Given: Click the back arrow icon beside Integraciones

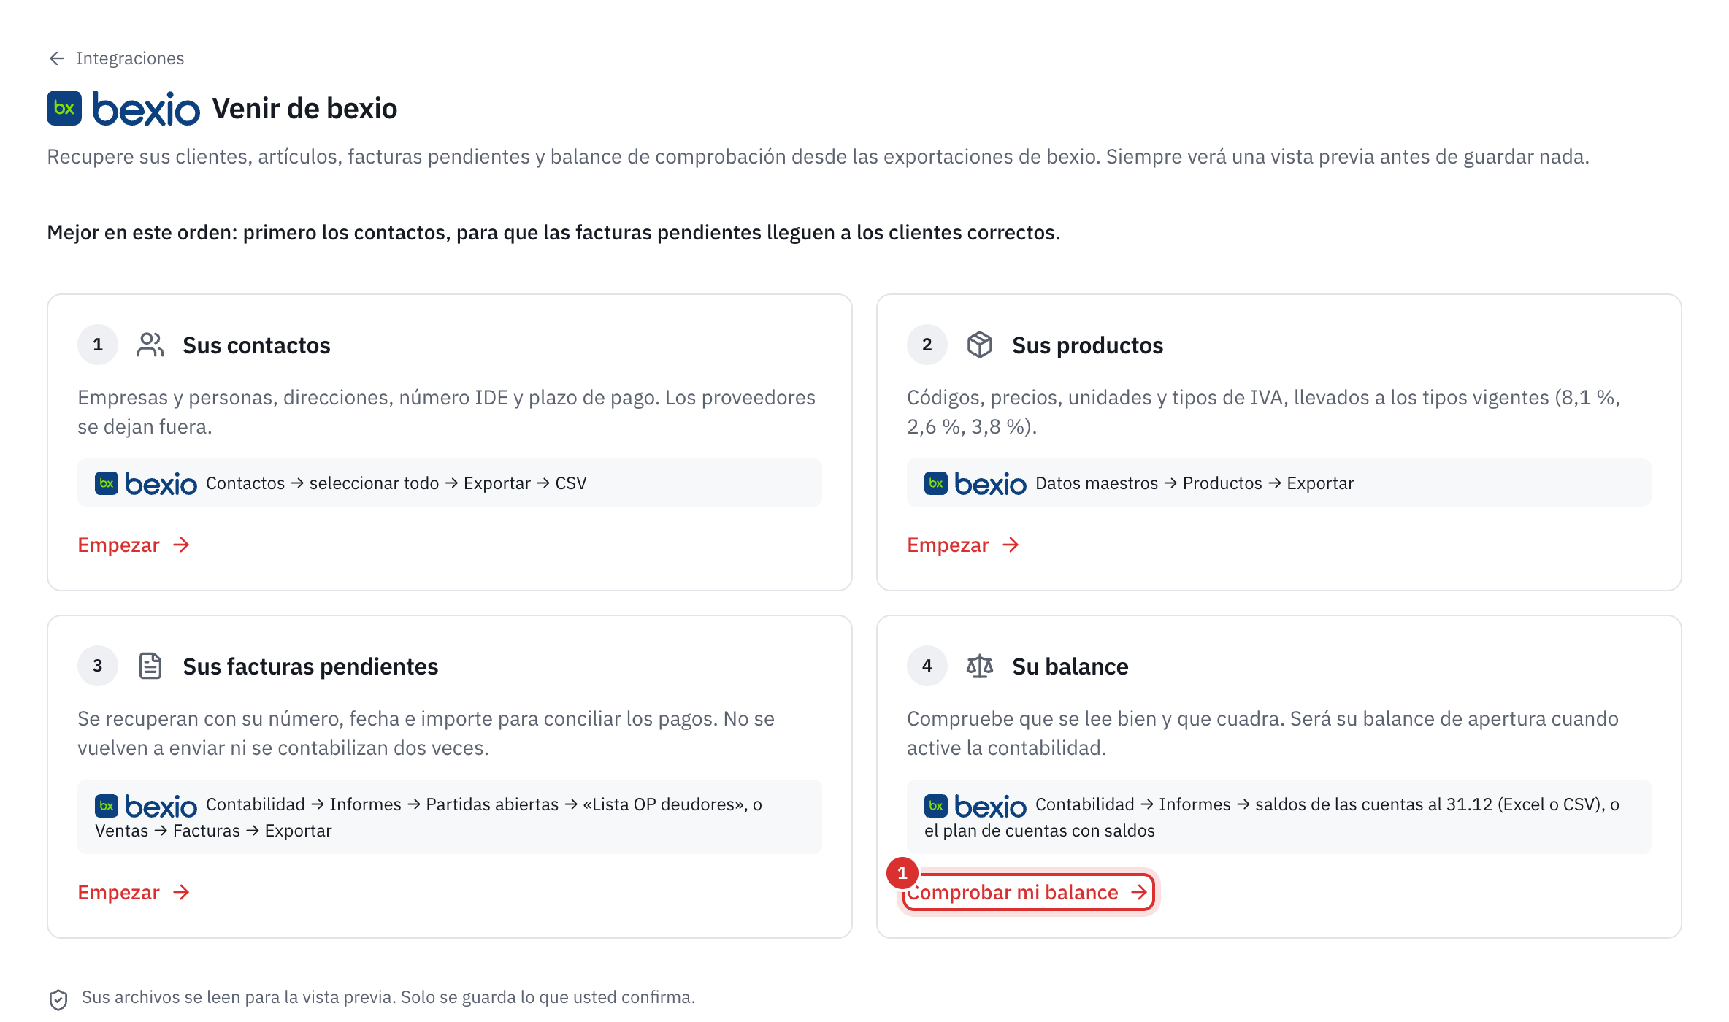Looking at the screenshot, I should pos(56,58).
